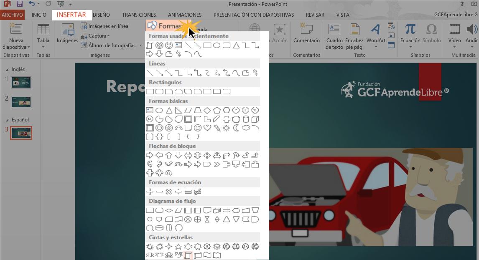This screenshot has height=260, width=479.
Task: Switch to the DISEÑO tab
Action: click(101, 15)
